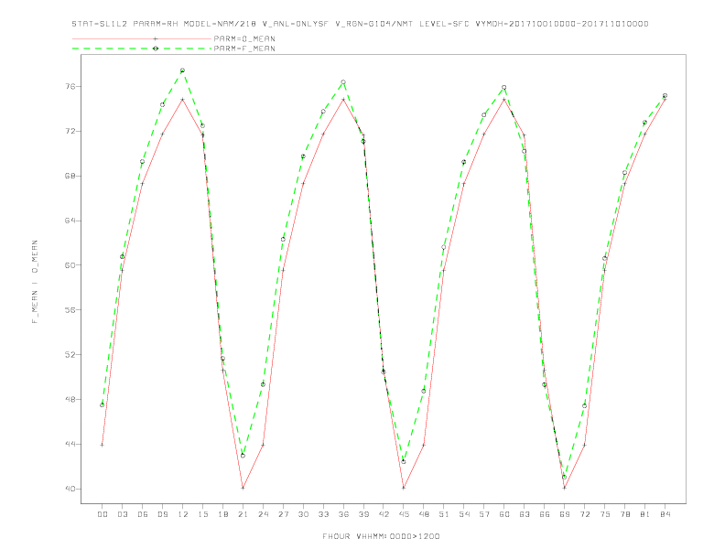Click x-axis tick label 51

[x=444, y=514]
